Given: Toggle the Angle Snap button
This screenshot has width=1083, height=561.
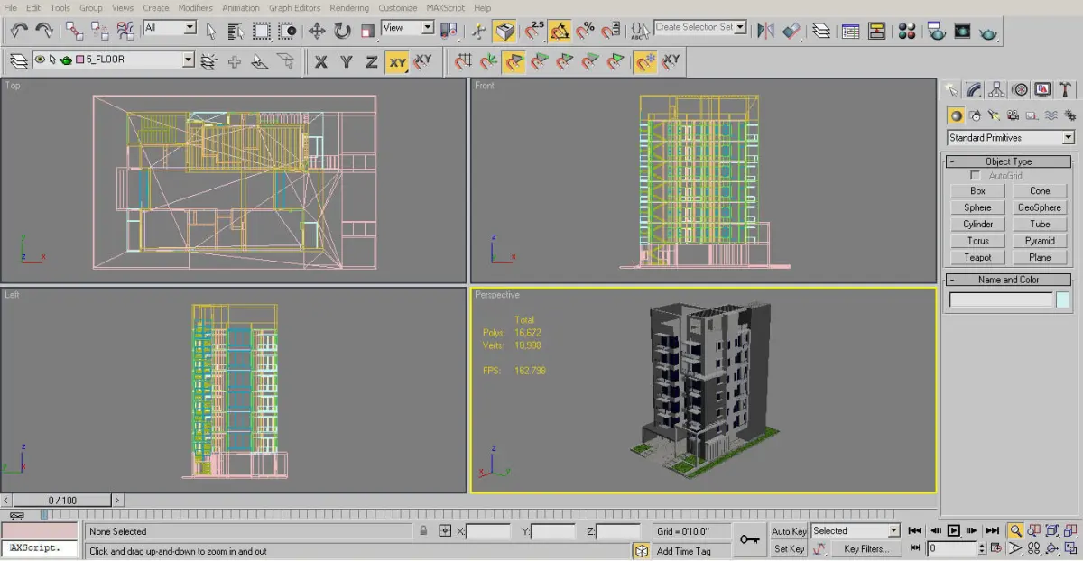Looking at the screenshot, I should [560, 31].
